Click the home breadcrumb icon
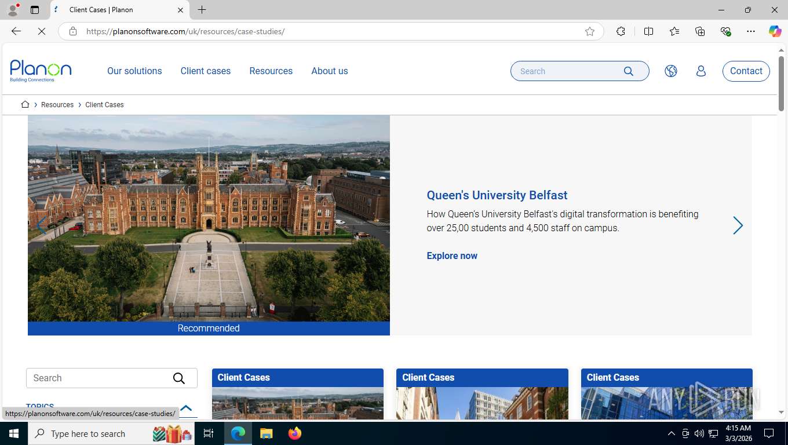788x445 pixels. [x=25, y=104]
